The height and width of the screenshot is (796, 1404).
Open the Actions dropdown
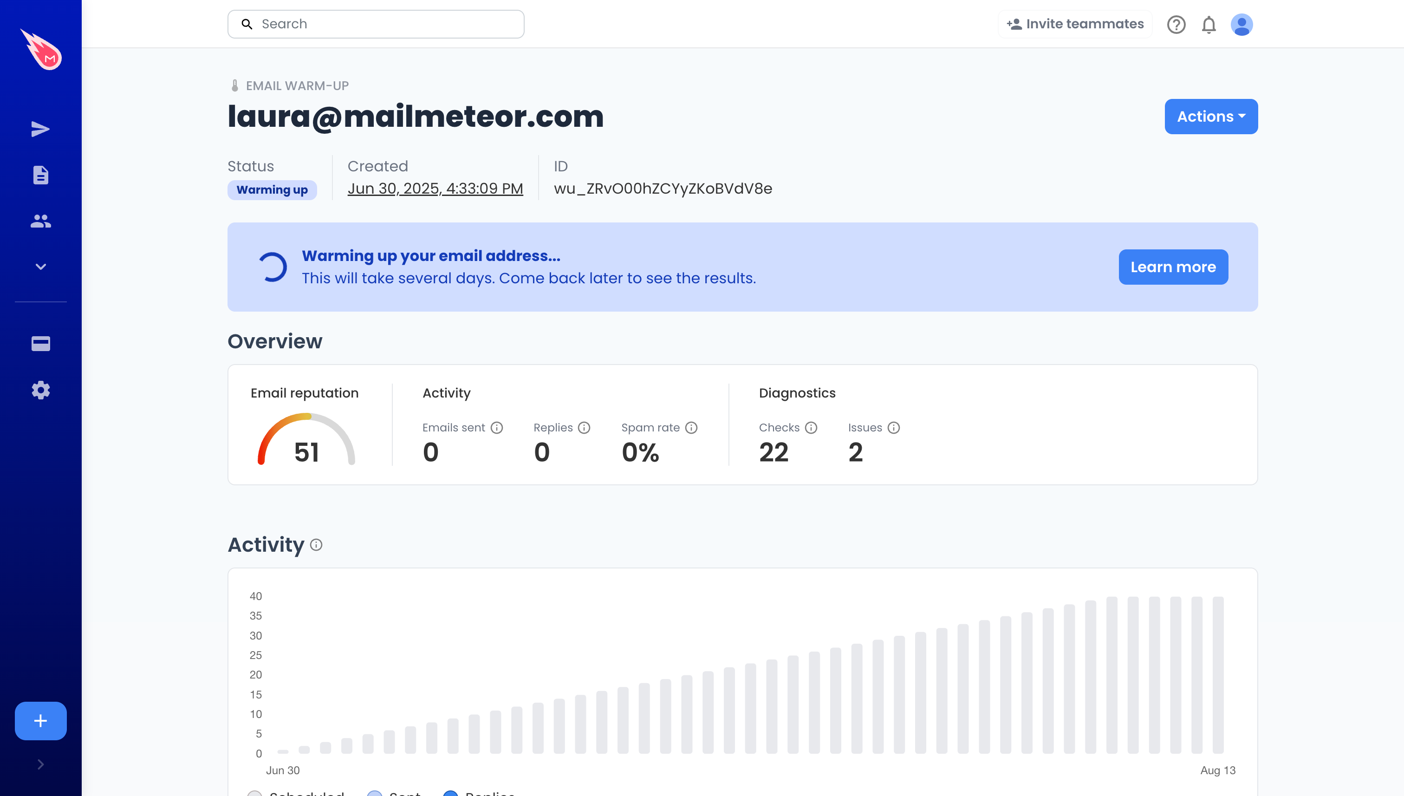click(1210, 117)
